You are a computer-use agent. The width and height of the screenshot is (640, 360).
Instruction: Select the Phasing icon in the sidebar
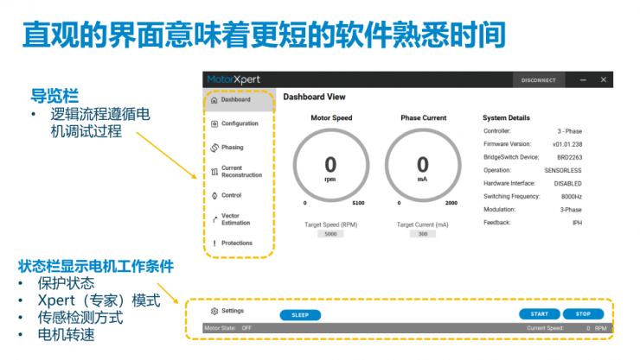pos(214,148)
